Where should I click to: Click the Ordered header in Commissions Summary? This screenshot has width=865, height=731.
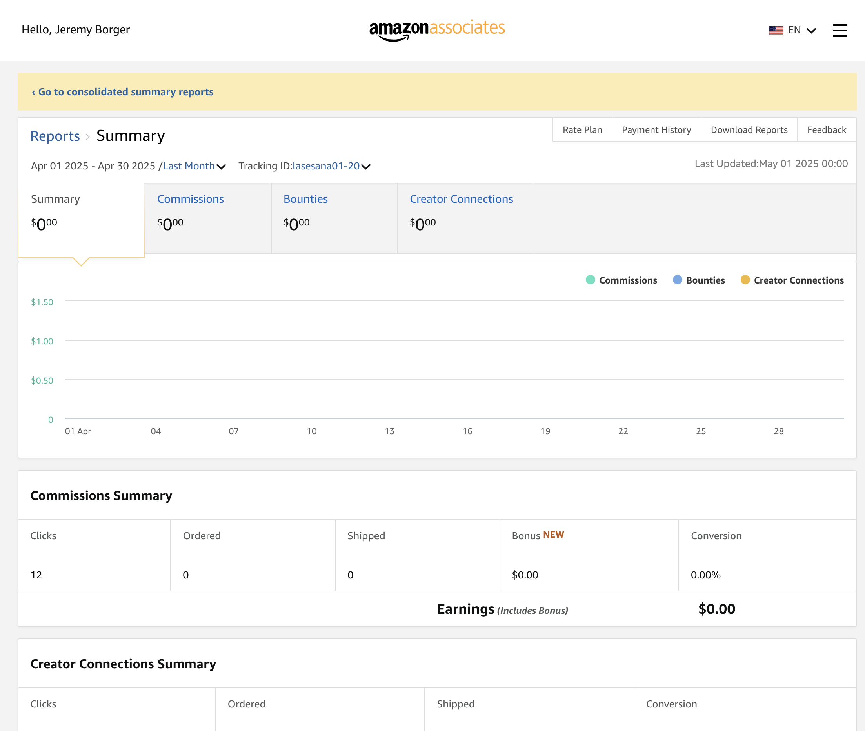202,536
